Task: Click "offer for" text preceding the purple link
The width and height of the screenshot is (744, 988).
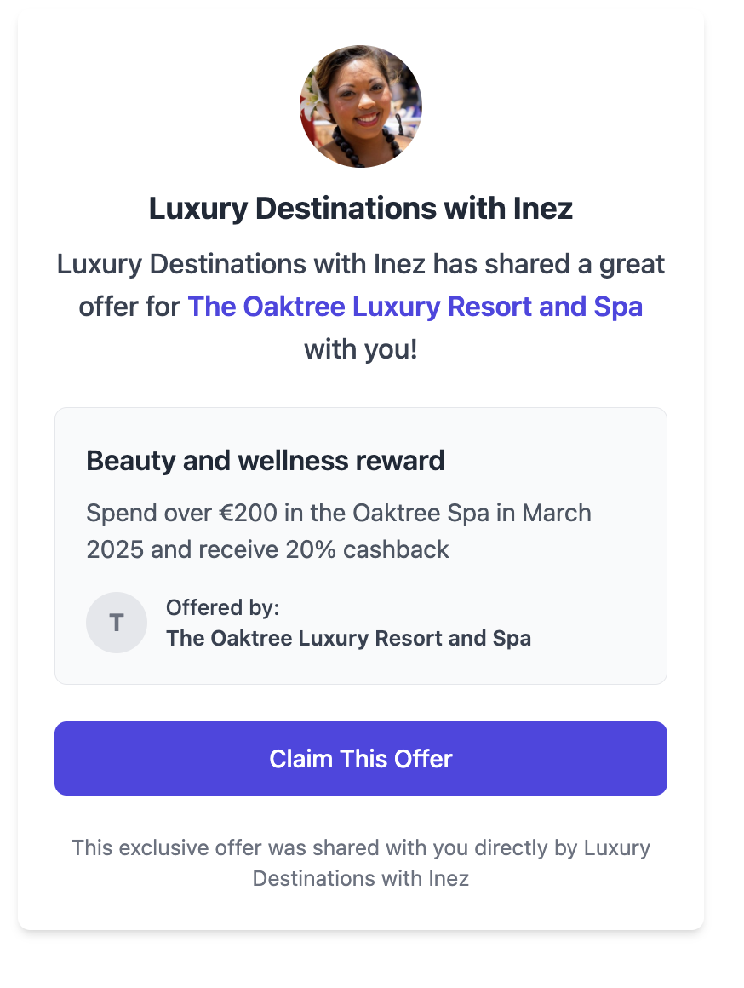Action: tap(130, 307)
